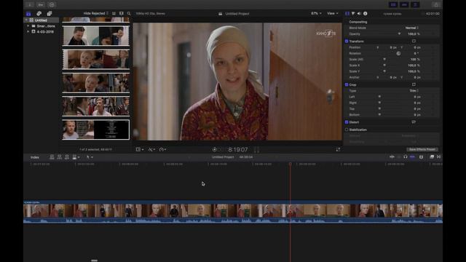466x262 pixels.
Task: Show Background Tasks checkmark button
Action: (52, 5)
